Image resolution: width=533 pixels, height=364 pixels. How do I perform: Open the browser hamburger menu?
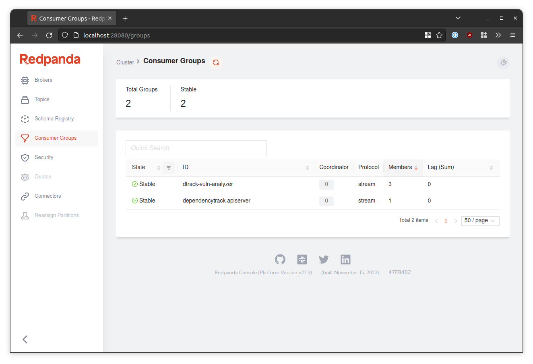(513, 35)
